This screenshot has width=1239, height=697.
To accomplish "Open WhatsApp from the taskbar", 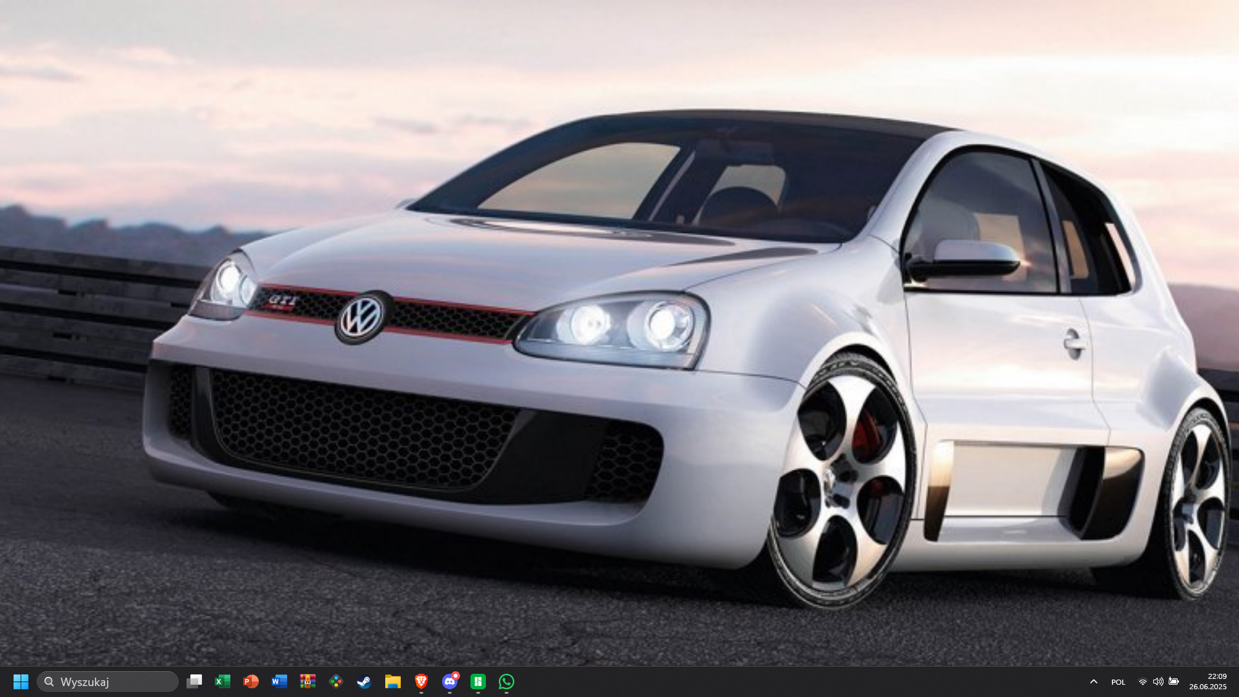I will pyautogui.click(x=507, y=682).
